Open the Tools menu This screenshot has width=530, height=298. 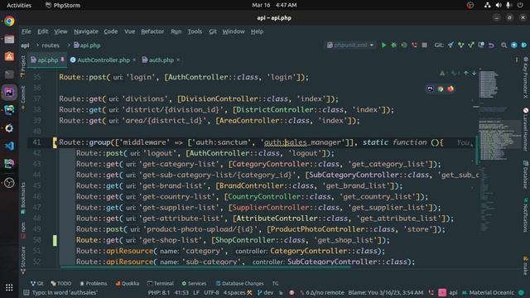click(x=195, y=31)
